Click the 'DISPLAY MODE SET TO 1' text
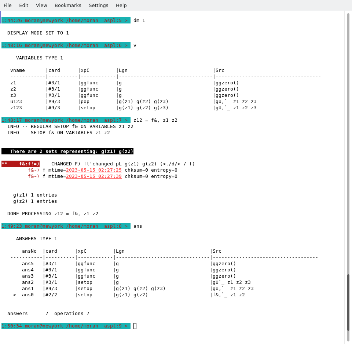 click(38, 33)
